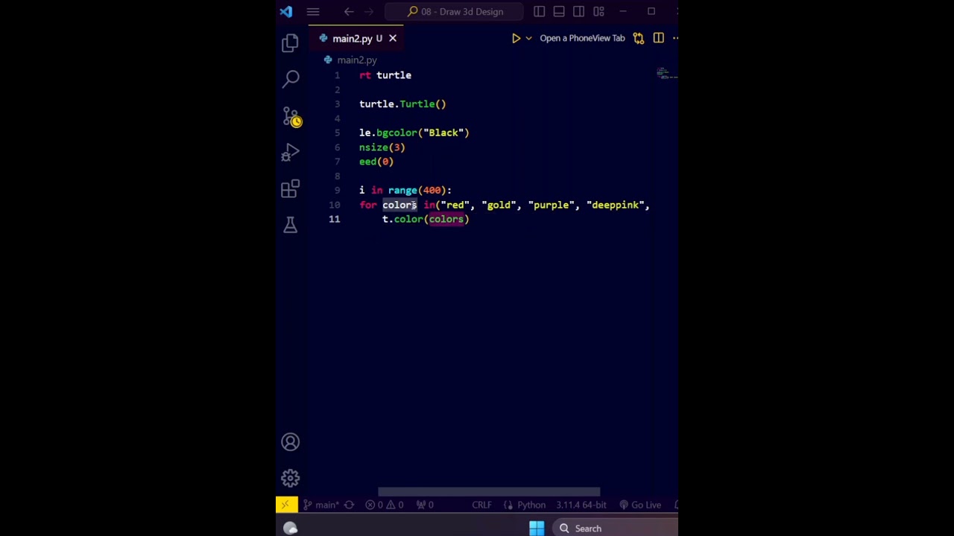Open the Explorer view in activity bar

click(x=291, y=43)
